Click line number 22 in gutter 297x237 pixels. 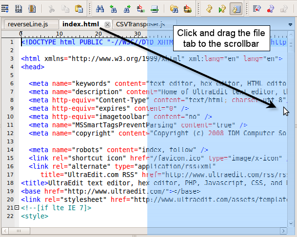point(10,216)
